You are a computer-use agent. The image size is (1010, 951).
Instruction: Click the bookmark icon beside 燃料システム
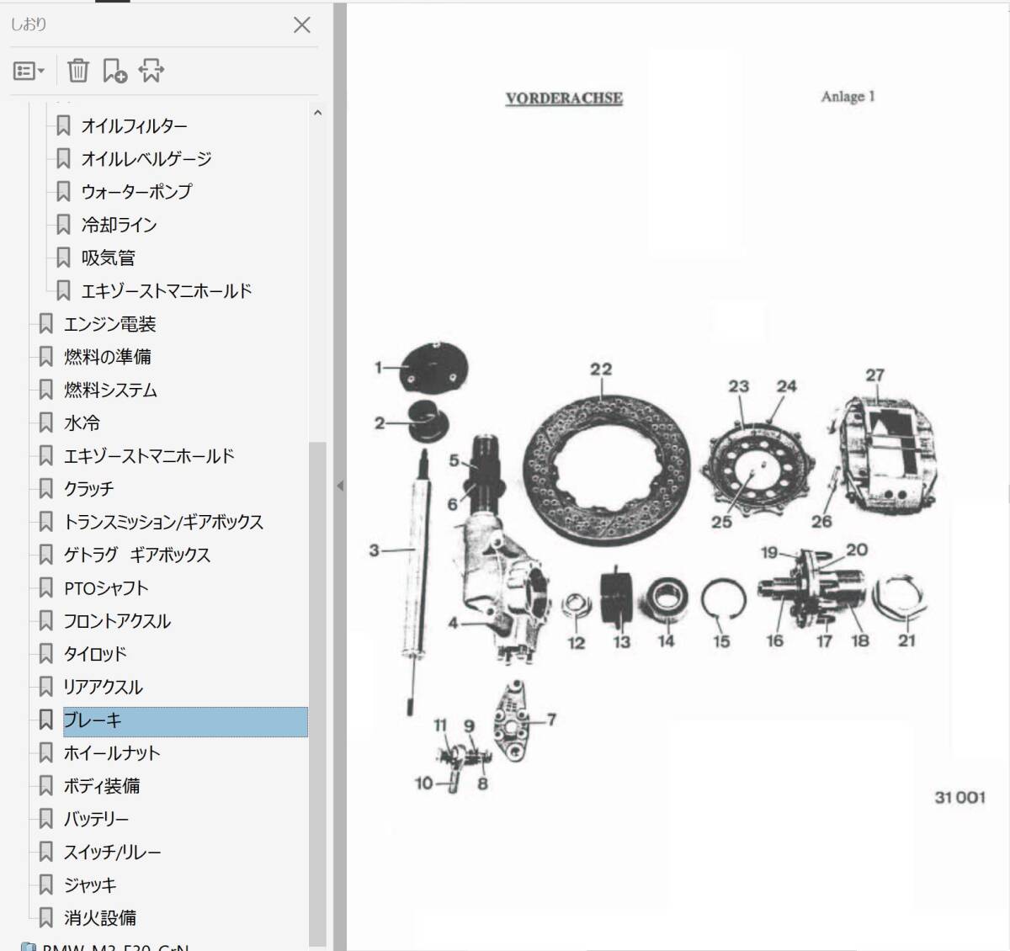pos(46,390)
